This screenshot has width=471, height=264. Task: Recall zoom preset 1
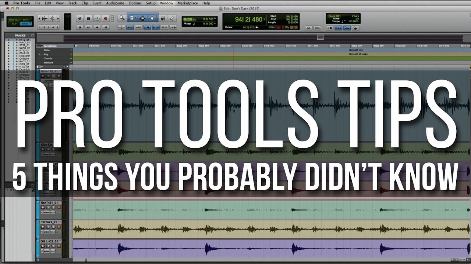coord(40,27)
